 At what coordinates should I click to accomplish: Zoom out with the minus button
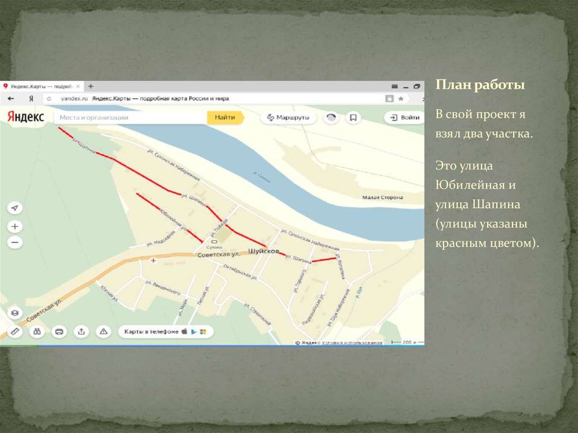click(15, 243)
